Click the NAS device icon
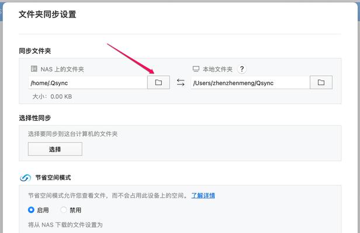The height and width of the screenshot is (233, 360). coord(34,69)
